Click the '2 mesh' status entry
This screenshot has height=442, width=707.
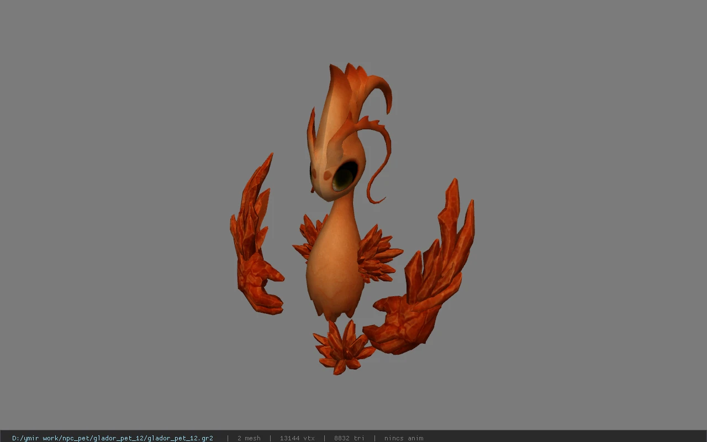pos(249,438)
